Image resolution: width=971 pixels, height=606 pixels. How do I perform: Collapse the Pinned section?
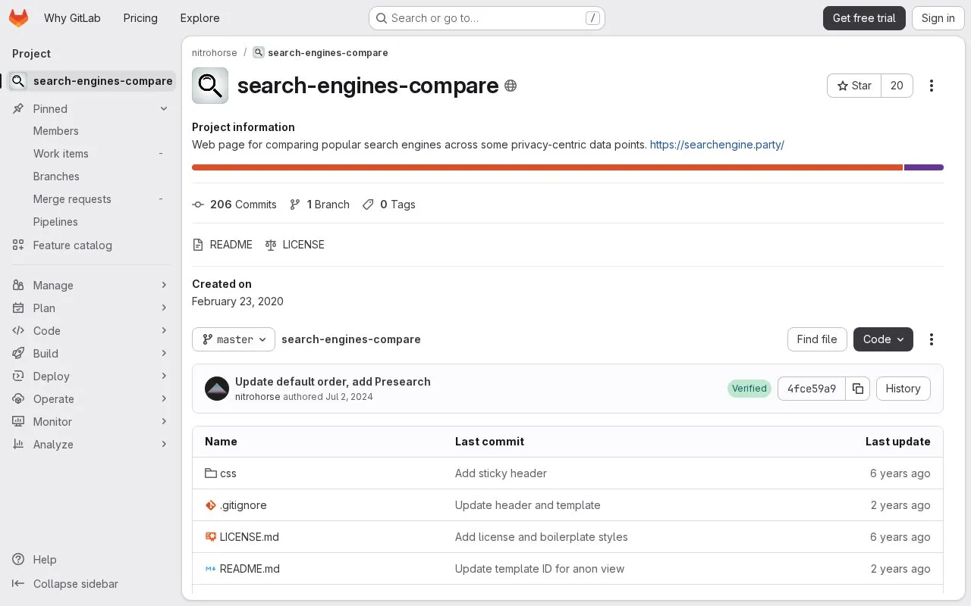tap(164, 109)
